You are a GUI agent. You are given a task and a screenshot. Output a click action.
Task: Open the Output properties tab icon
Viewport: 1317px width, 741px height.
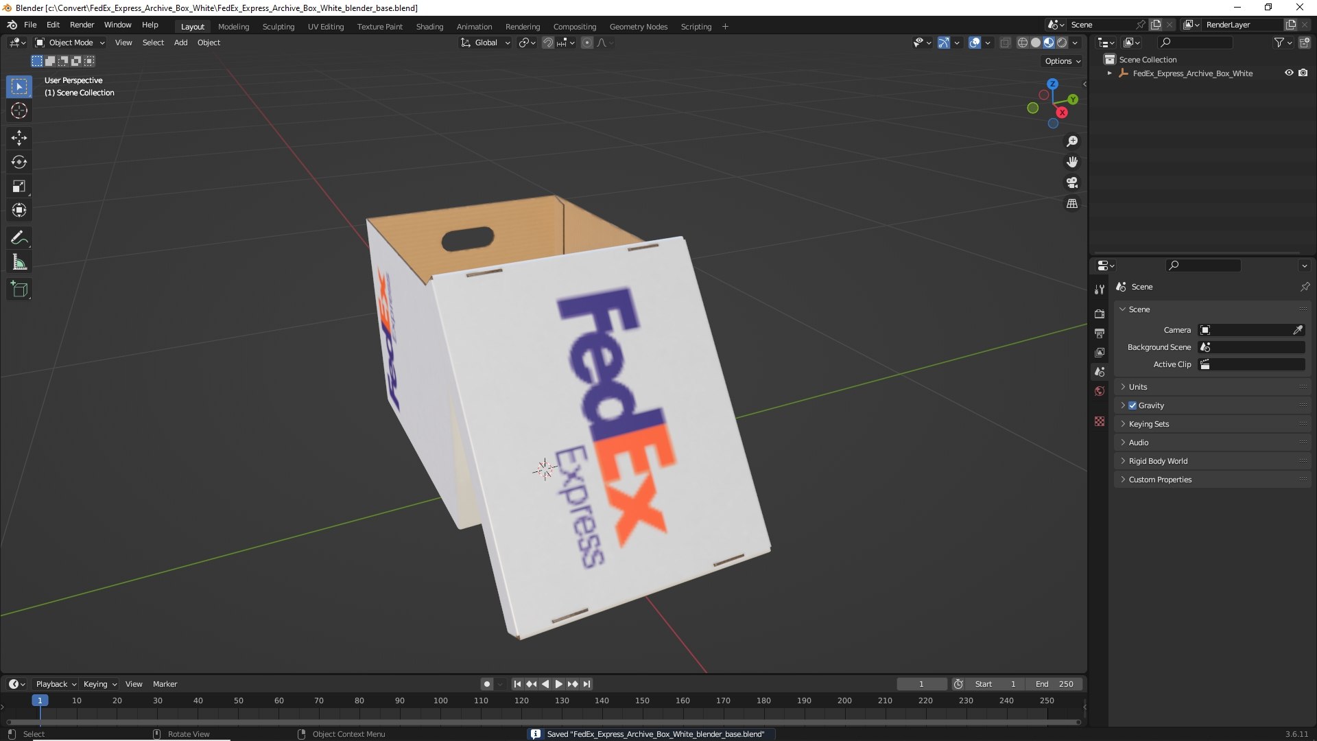pyautogui.click(x=1100, y=333)
